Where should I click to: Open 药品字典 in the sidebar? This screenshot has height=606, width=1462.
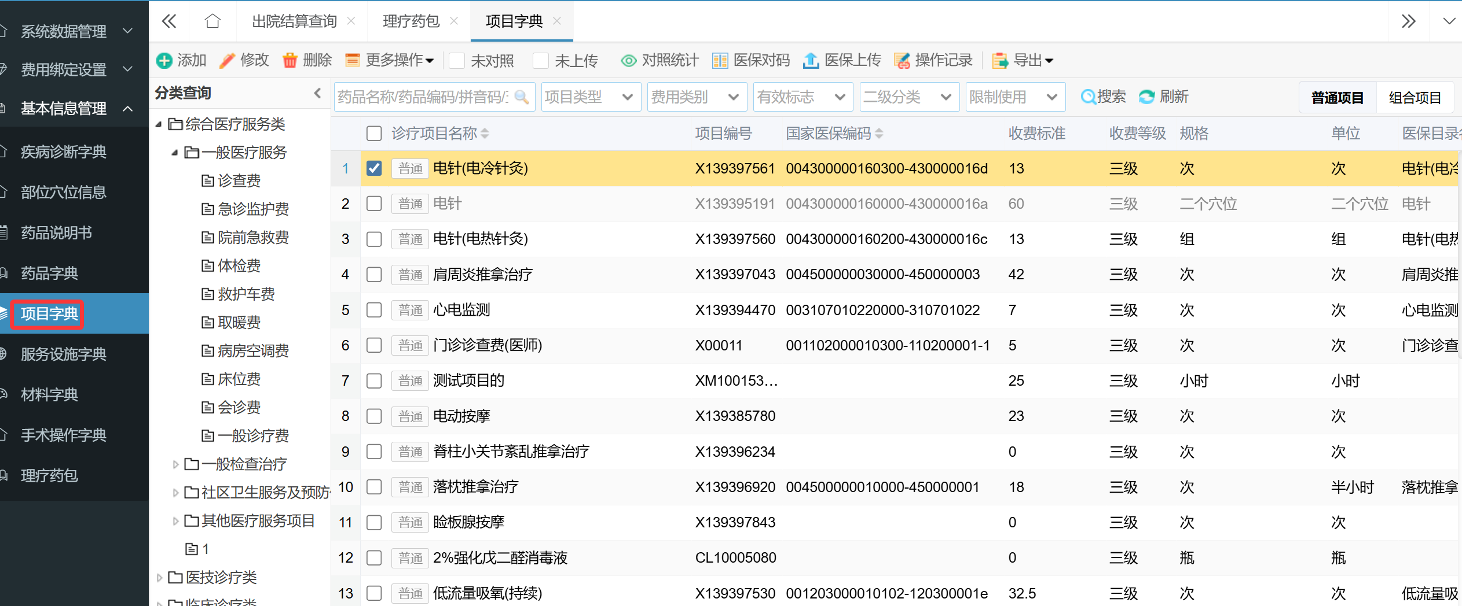(x=49, y=273)
